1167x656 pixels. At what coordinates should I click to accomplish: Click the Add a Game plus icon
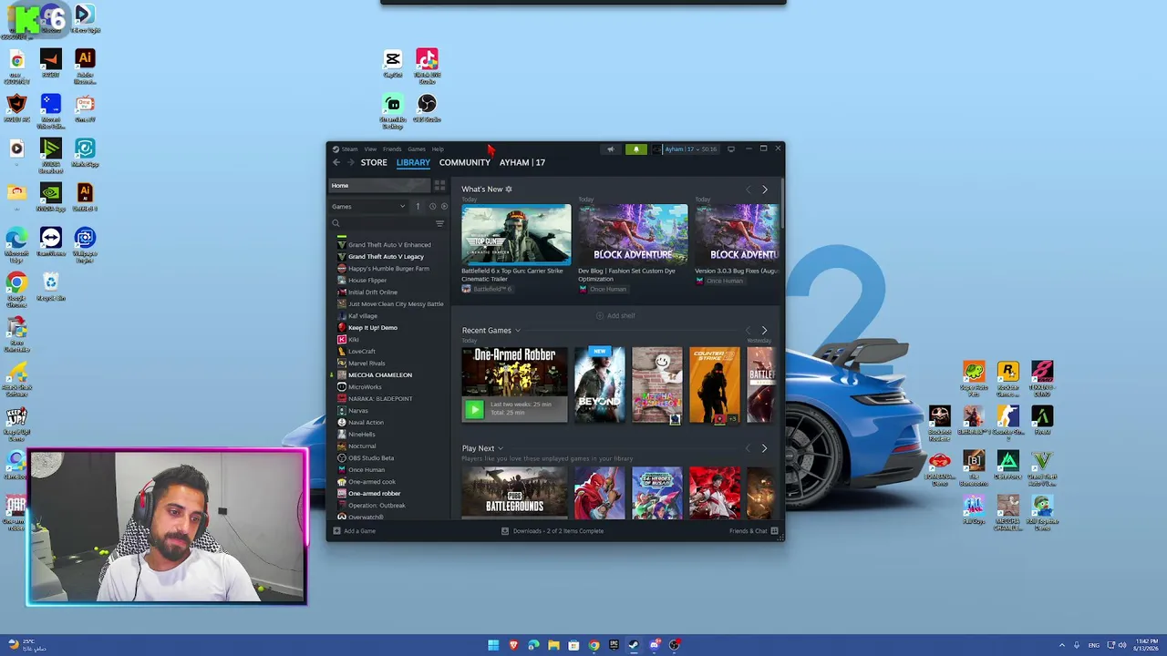click(336, 531)
